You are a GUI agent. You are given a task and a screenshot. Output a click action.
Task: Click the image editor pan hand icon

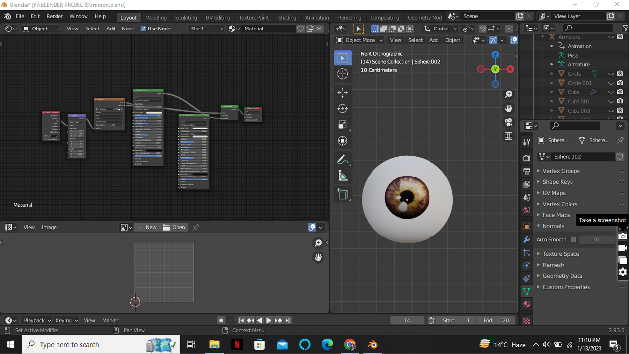pyautogui.click(x=318, y=257)
